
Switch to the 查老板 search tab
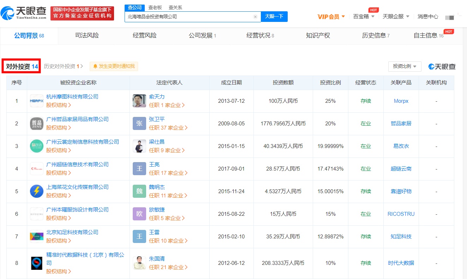click(155, 7)
